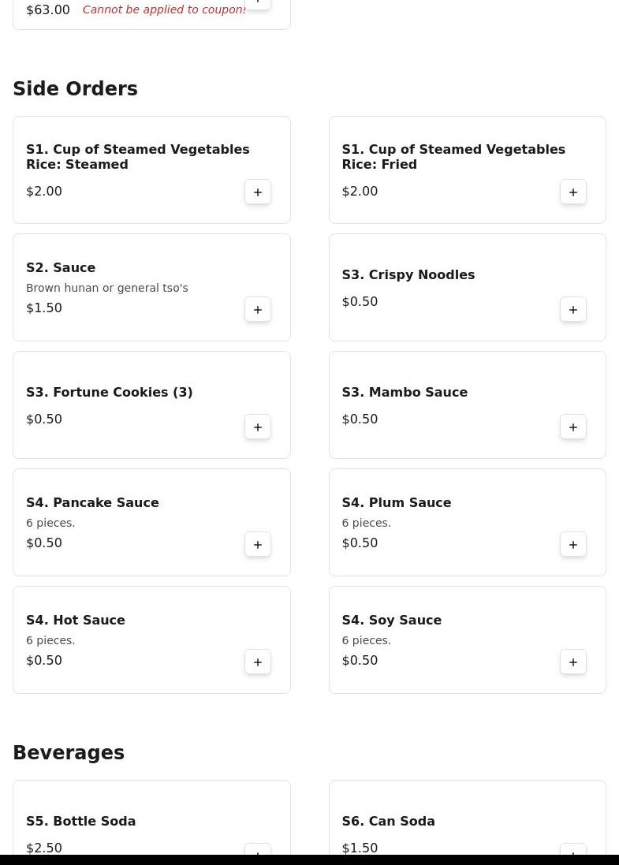This screenshot has height=865, width=619.
Task: Click S4 Hot Sauce item name
Action: tap(76, 620)
